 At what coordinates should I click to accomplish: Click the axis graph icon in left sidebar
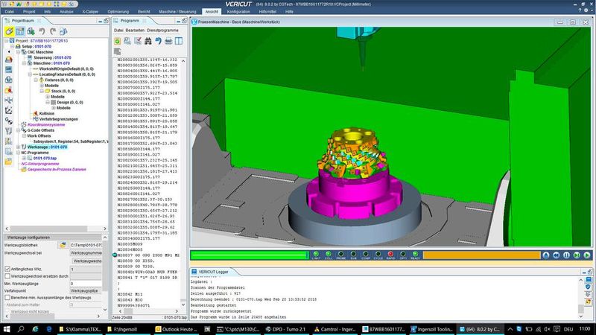8,110
